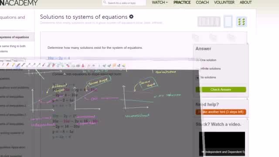The image size is (279, 157).
Task: Open the VOLUNTEER menu item
Action: [224, 2]
